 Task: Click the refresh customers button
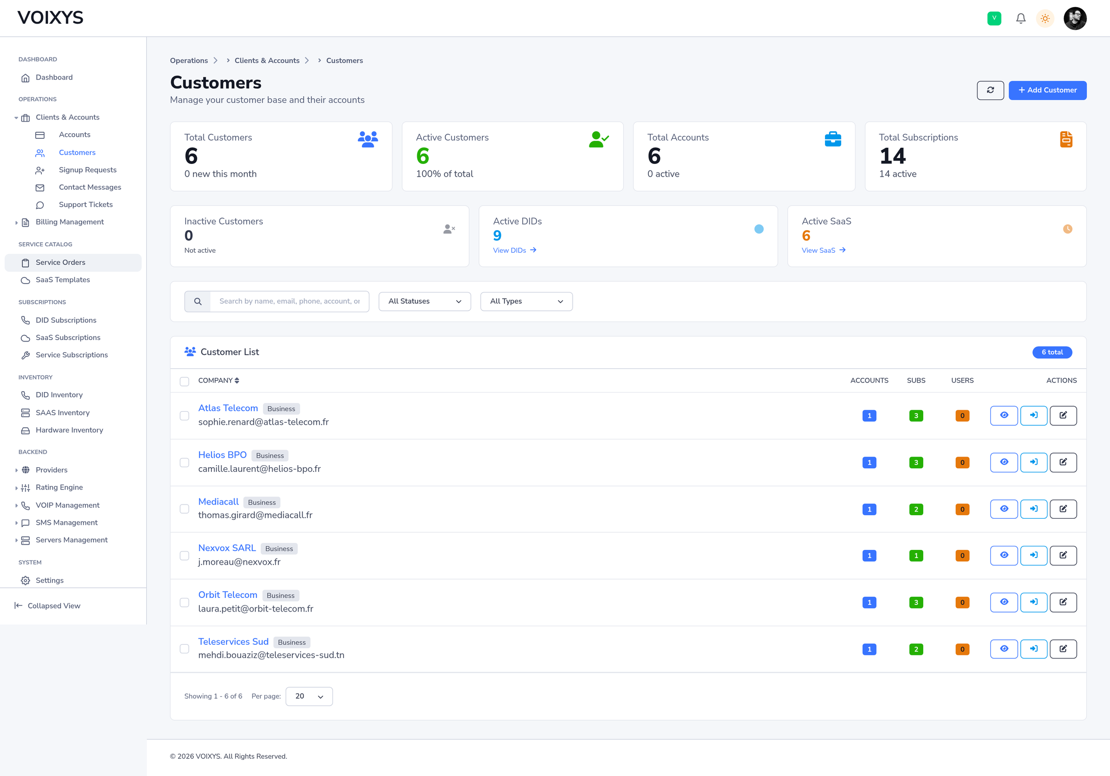tap(990, 90)
